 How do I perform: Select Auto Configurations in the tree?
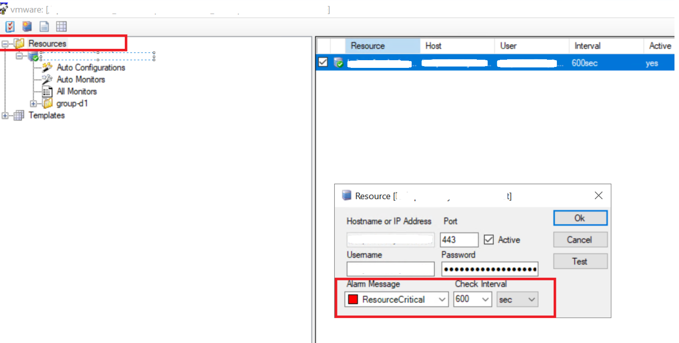point(91,67)
